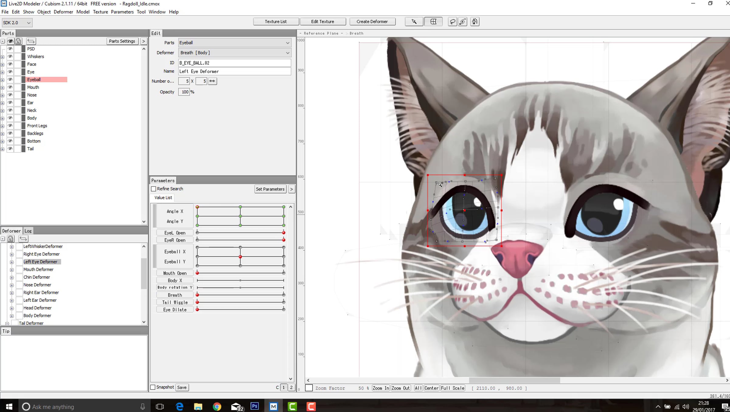Screen dimensions: 730x412
Task: Switch to the Log tab
Action: click(28, 231)
